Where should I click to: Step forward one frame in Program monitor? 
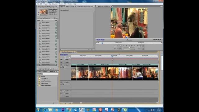132,46
